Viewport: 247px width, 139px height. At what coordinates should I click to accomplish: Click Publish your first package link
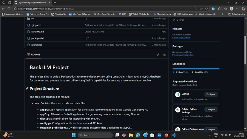click(x=183, y=55)
